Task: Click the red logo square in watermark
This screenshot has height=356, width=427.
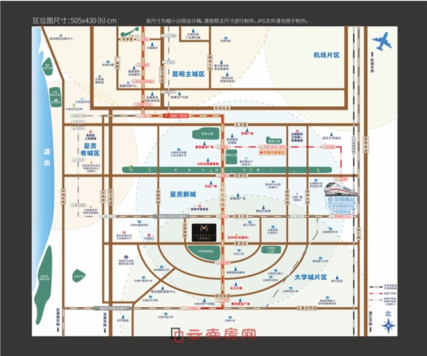Action: (x=177, y=338)
